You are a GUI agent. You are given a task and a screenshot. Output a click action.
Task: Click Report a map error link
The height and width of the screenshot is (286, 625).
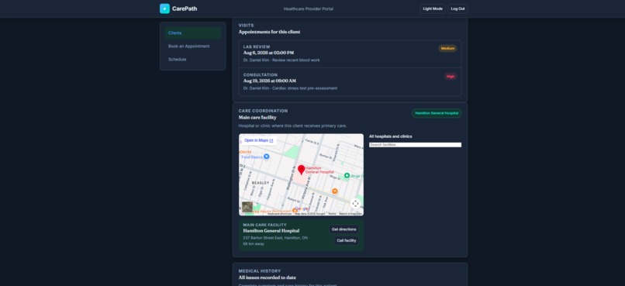(350, 214)
